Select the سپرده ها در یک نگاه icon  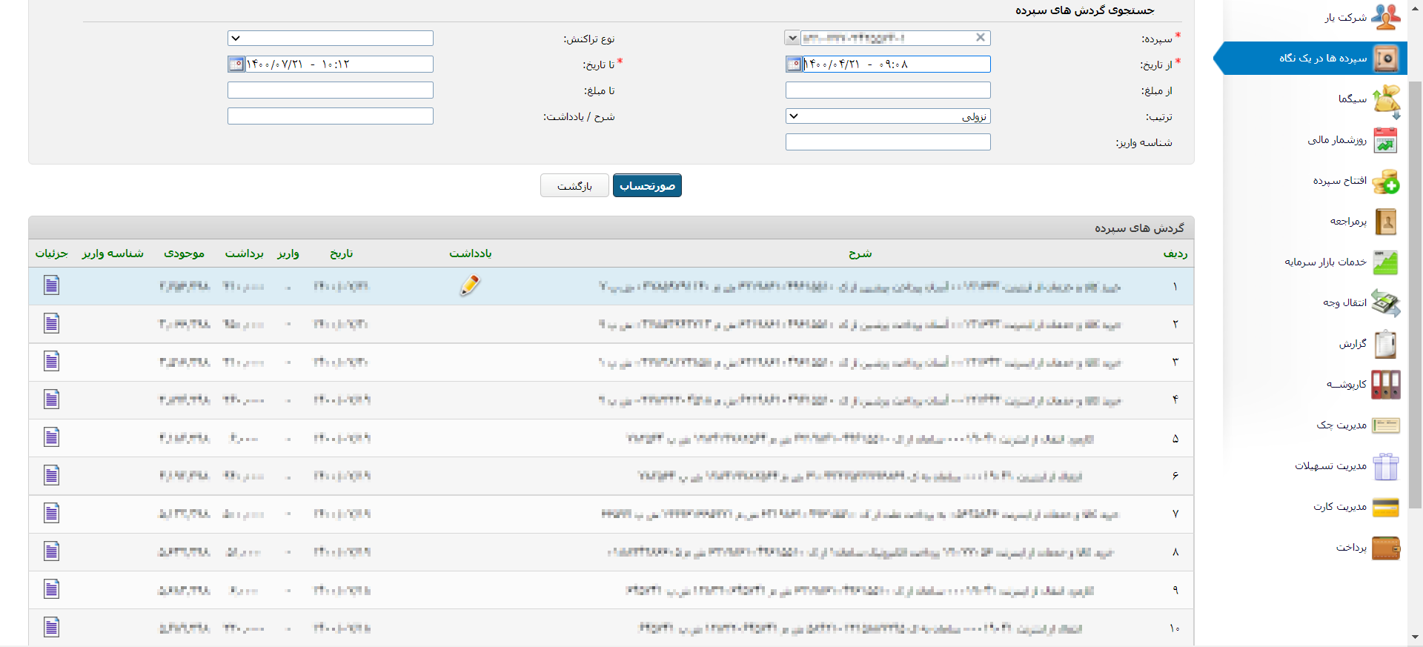click(x=1385, y=59)
